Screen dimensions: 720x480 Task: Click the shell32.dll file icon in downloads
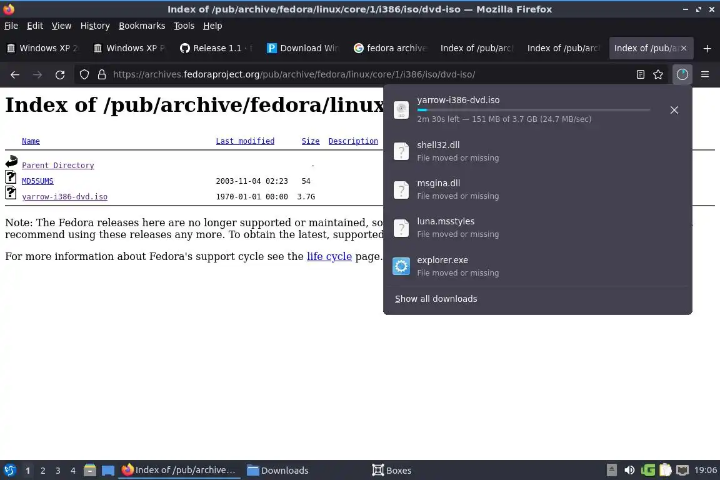coord(401,151)
